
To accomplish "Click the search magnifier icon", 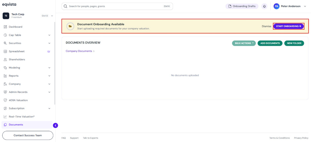I will coord(66,6).
